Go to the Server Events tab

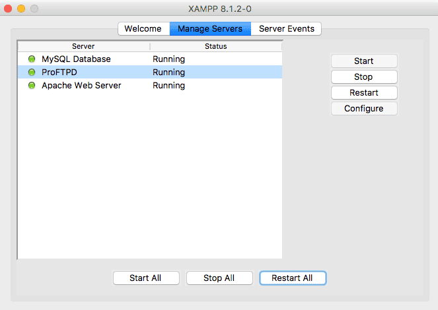286,28
